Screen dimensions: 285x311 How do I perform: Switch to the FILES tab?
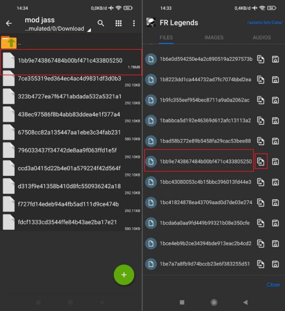(x=166, y=37)
